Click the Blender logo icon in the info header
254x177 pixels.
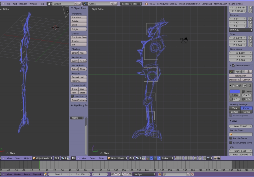146,4
